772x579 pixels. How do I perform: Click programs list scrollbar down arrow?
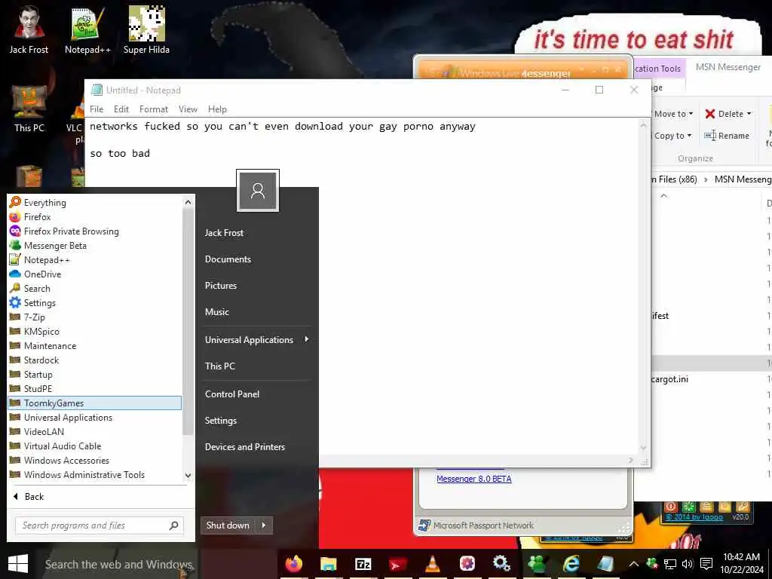point(188,475)
